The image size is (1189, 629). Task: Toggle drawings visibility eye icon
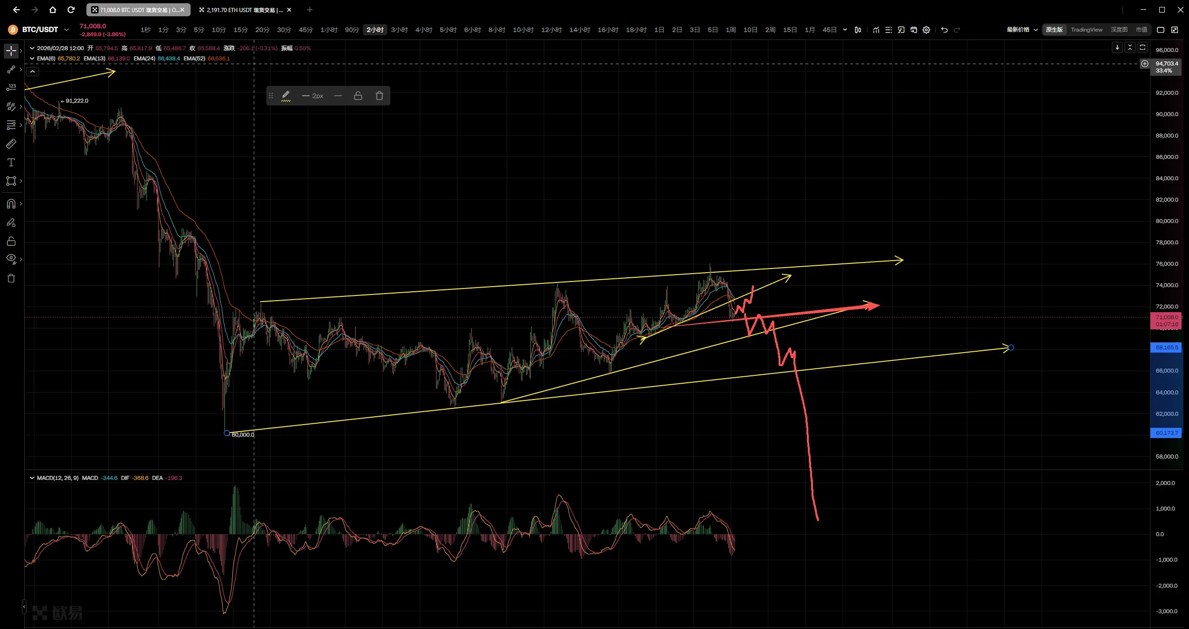pyautogui.click(x=11, y=258)
